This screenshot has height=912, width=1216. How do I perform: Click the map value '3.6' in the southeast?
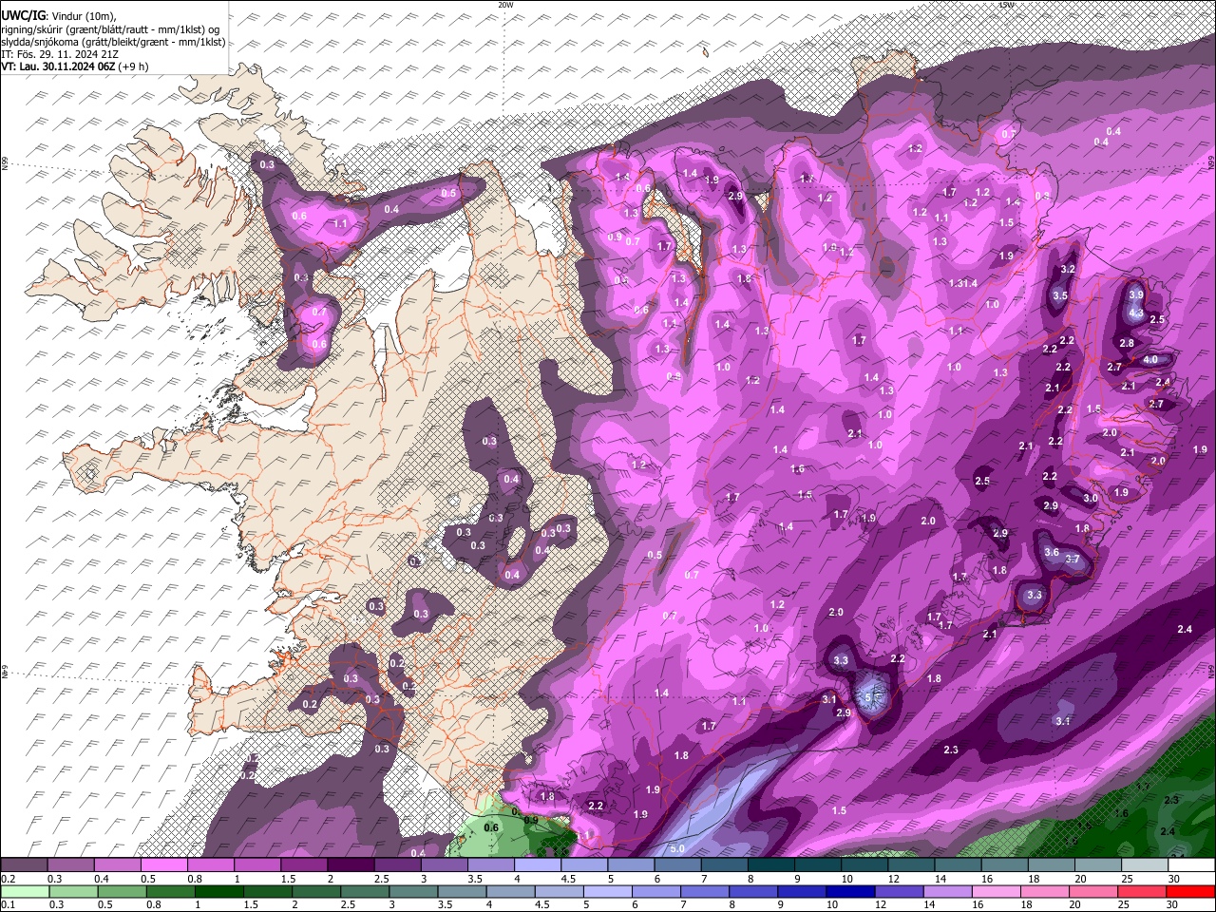[x=1052, y=552]
